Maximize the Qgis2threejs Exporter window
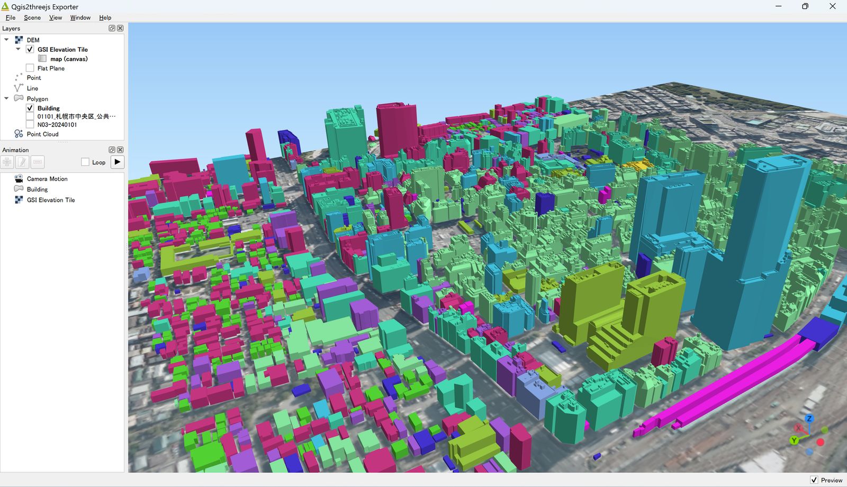847x487 pixels. tap(805, 6)
